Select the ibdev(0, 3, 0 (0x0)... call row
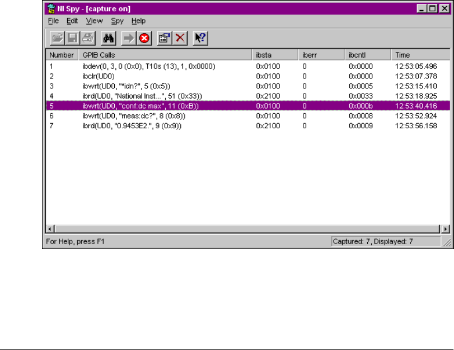Screen dimensions: 454x350 (x=248, y=66)
